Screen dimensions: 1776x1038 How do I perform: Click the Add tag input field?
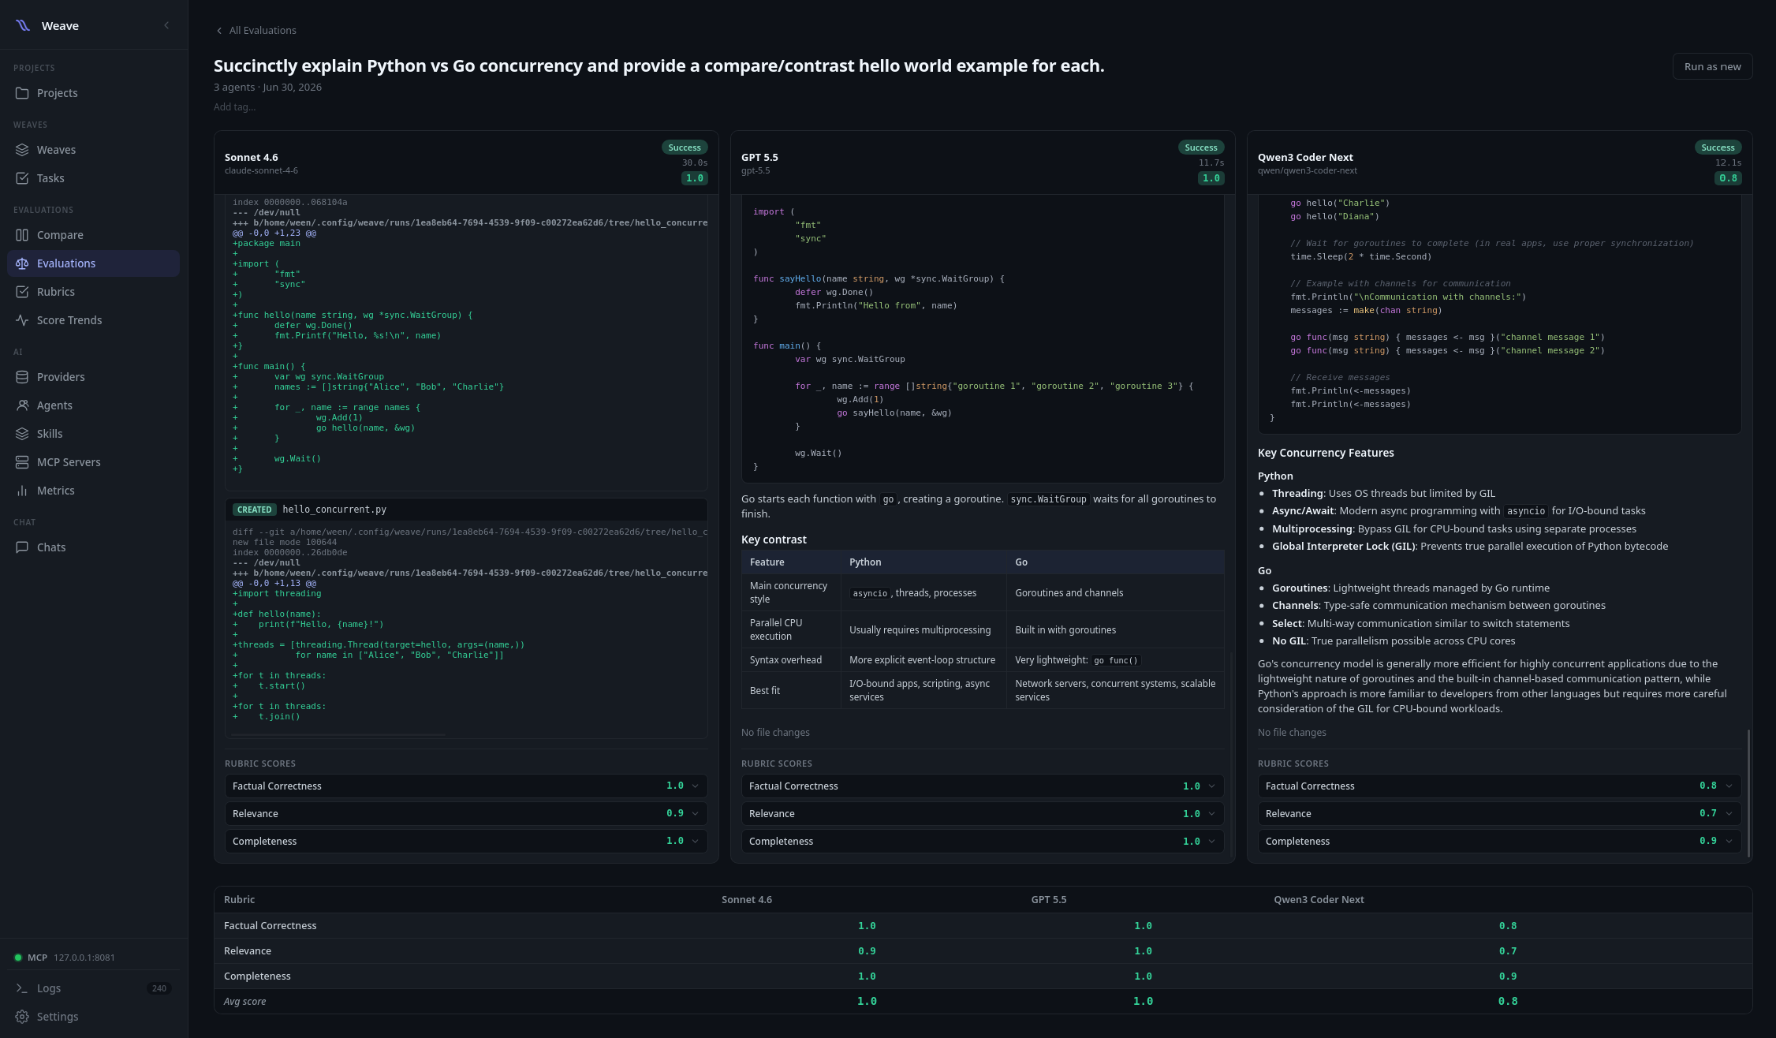pos(235,107)
